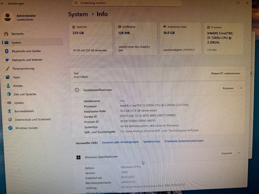Click the Installierter RAM card icon
This screenshot has height=194, width=259.
[x=165, y=27]
